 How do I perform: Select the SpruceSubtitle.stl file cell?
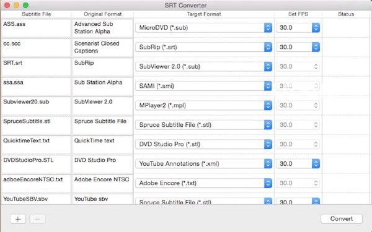click(37, 125)
